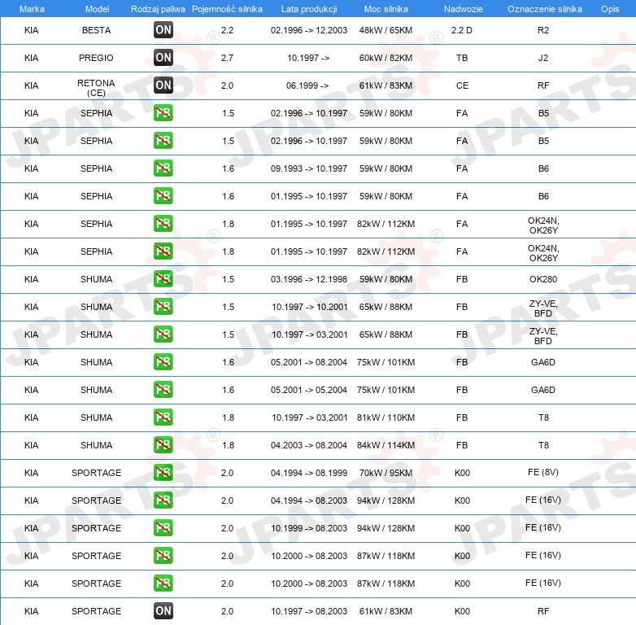The image size is (636, 625).
Task: Click production dates 10.1997 -> 10.2001
Action: point(310,307)
